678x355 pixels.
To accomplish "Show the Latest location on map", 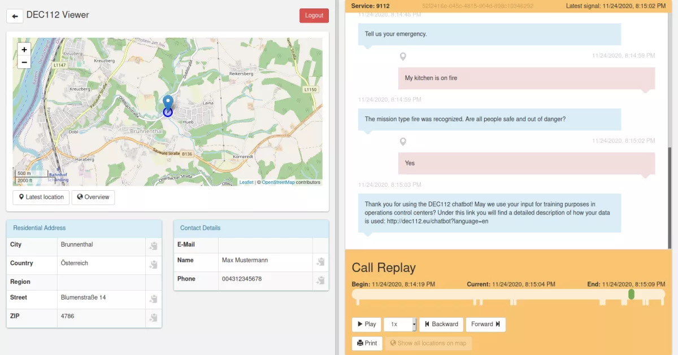I will click(x=41, y=198).
